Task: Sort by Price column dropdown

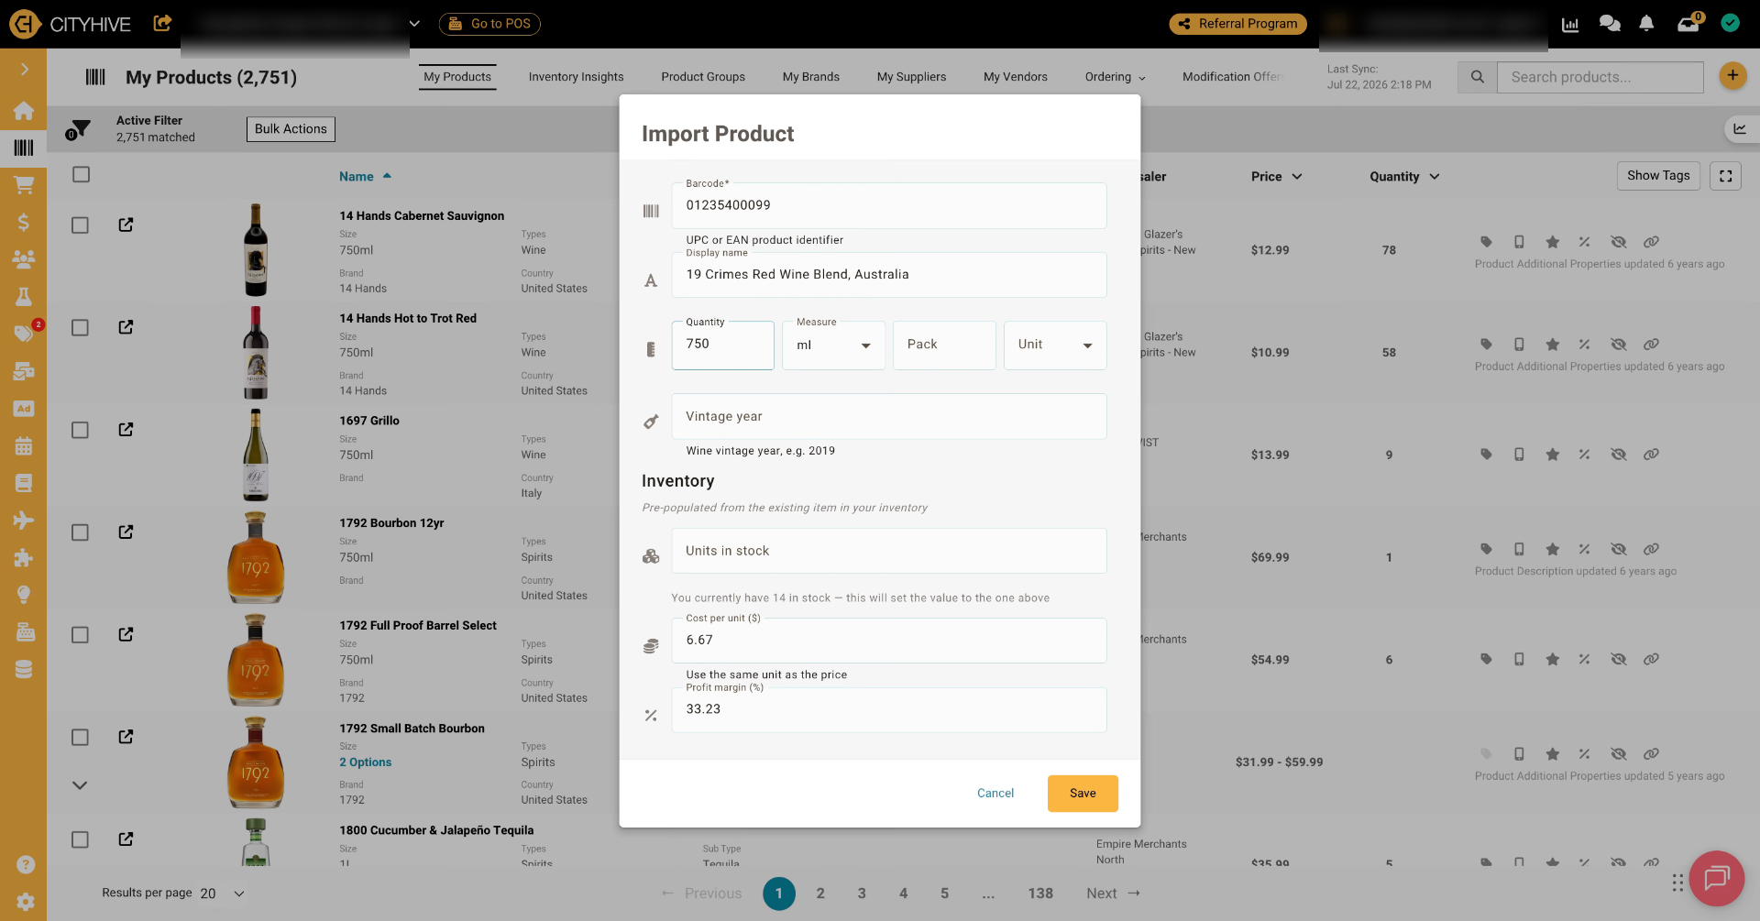Action: pyautogui.click(x=1277, y=176)
